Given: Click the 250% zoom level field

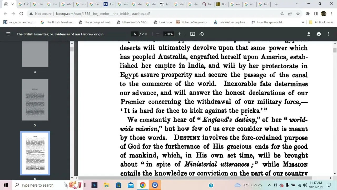Looking at the screenshot, I should tap(168, 34).
